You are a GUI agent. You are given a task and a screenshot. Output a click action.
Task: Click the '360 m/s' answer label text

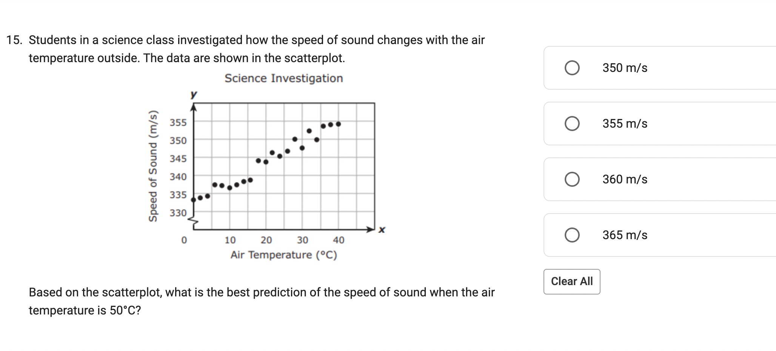[x=625, y=179]
